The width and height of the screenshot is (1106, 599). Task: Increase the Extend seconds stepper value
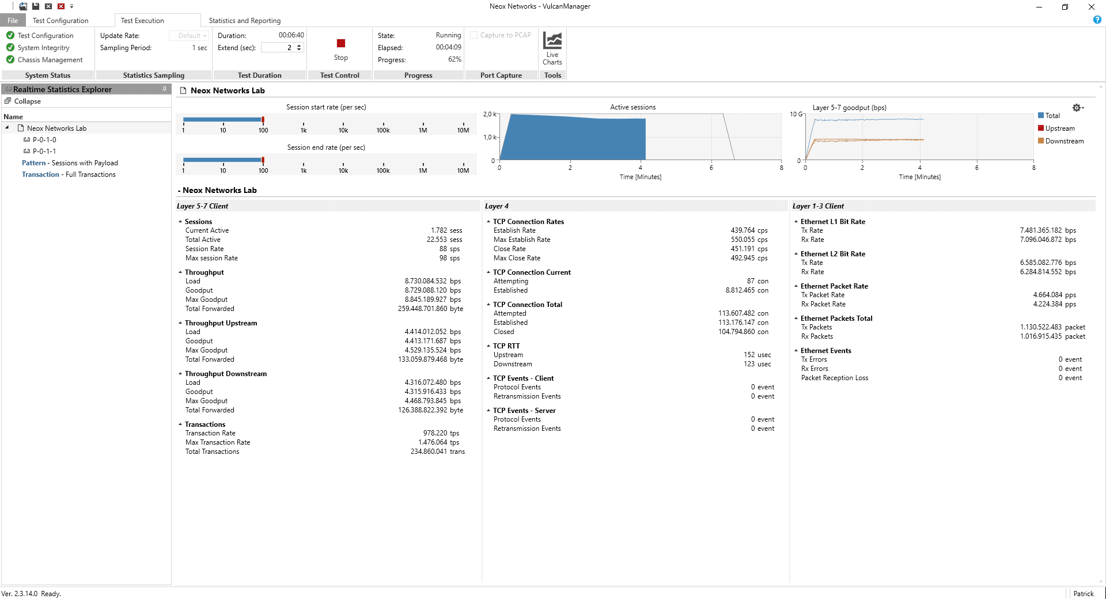[x=299, y=46]
